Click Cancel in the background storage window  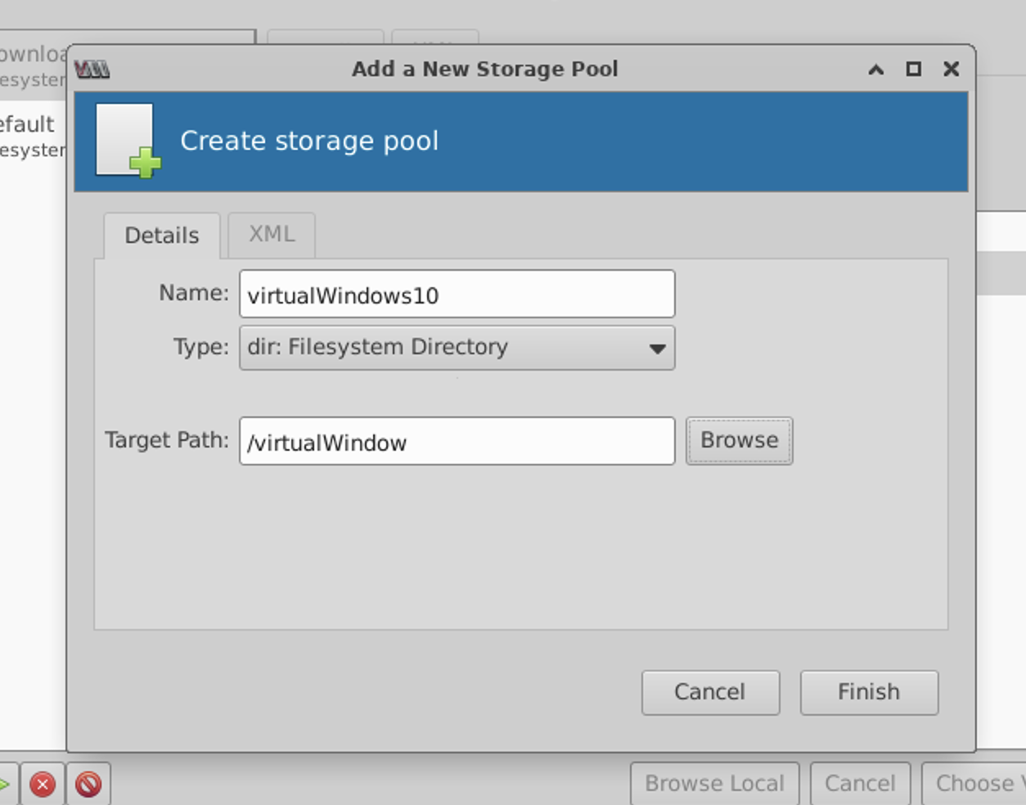tap(860, 784)
